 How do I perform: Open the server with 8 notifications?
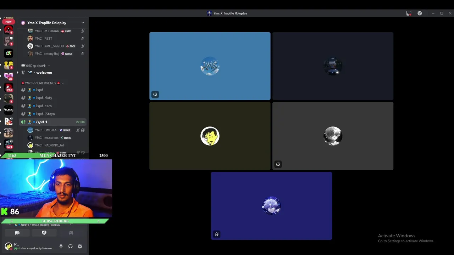coord(9,98)
